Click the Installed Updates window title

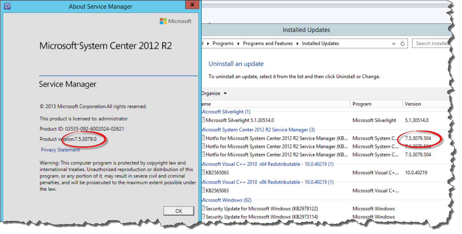tap(306, 30)
